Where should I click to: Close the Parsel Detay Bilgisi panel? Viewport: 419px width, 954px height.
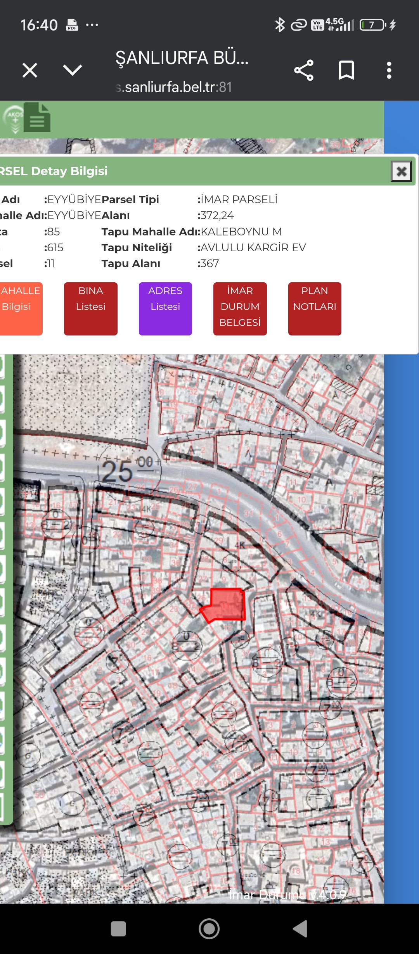401,171
